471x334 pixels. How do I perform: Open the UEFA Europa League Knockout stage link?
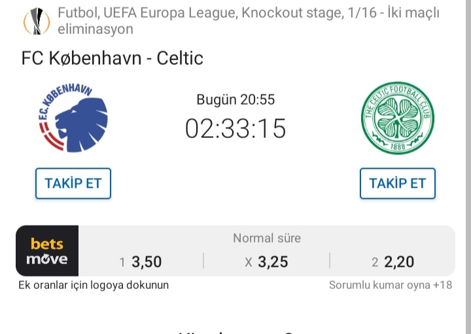249,21
